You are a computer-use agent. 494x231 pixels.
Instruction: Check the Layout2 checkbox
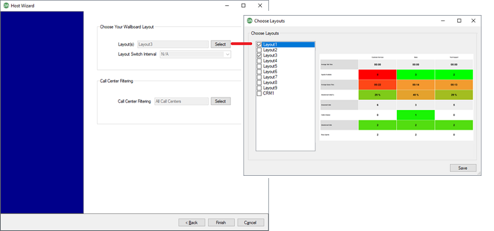tap(259, 50)
